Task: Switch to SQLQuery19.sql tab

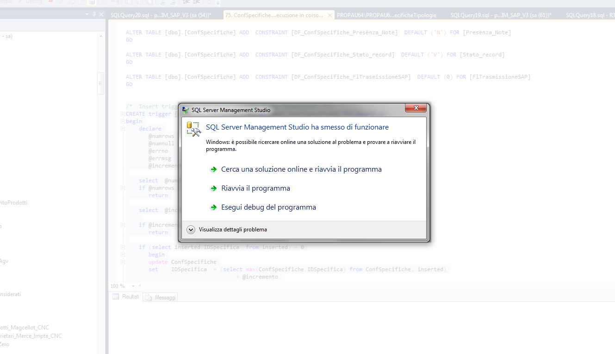Action: (x=501, y=15)
